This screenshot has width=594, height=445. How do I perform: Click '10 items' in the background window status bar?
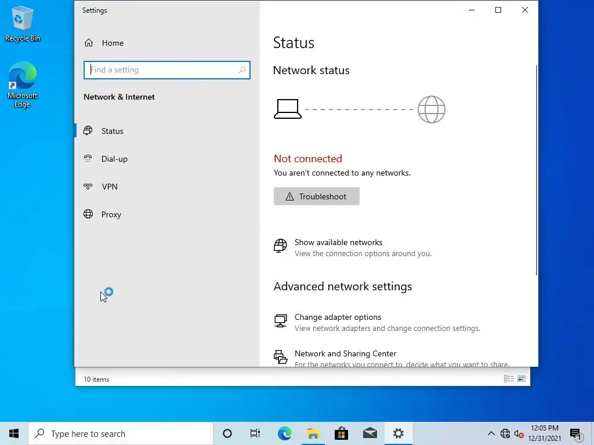point(96,379)
